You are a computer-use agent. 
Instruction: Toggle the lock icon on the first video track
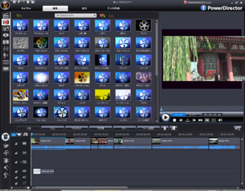pyautogui.click(x=16, y=144)
